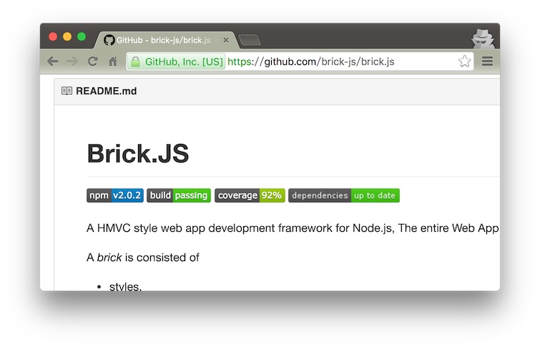This screenshot has width=540, height=348.
Task: Open the dependencies up to date badge
Action: click(344, 195)
